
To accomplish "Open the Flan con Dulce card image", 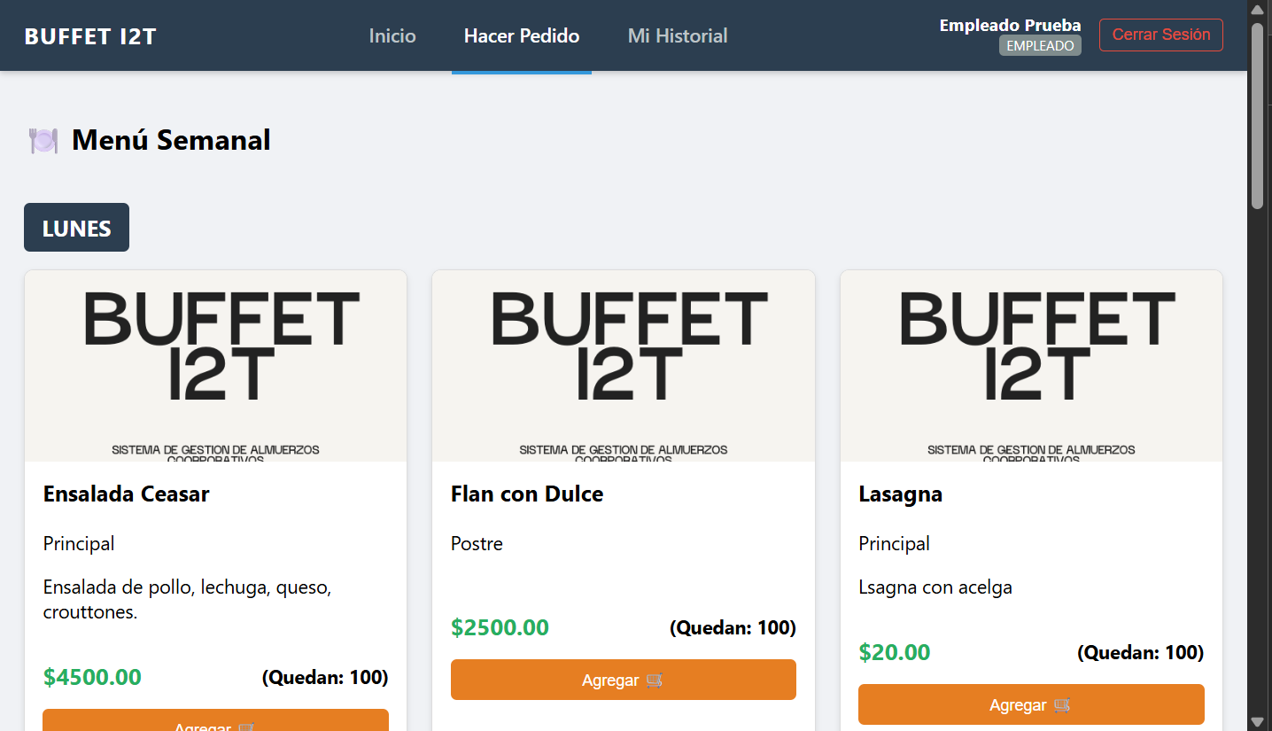I will pos(624,366).
